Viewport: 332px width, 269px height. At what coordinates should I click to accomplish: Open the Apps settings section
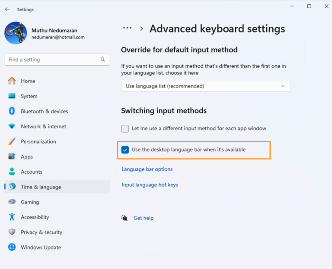(x=27, y=157)
